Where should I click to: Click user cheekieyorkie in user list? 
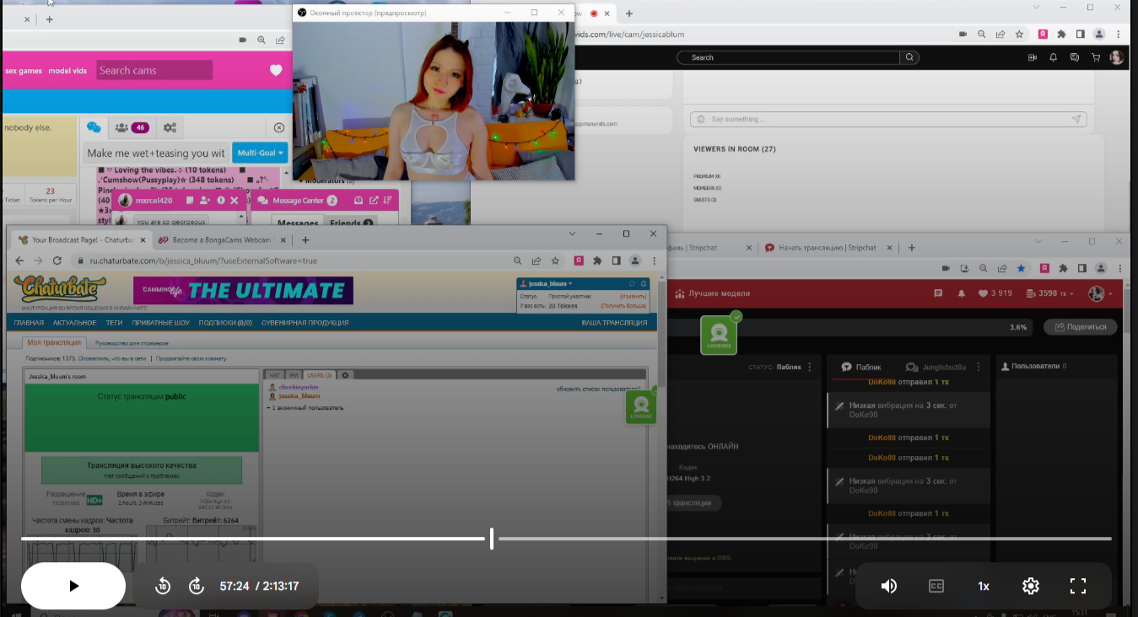tap(298, 388)
